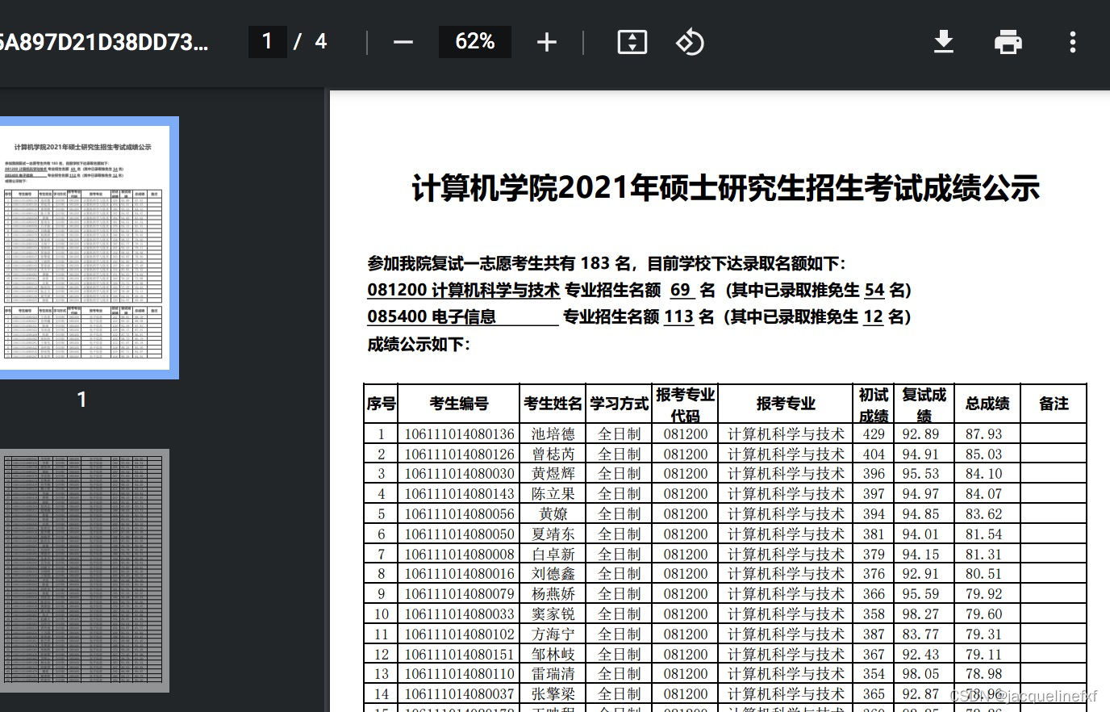
Task: Print the PDF document
Action: click(x=1008, y=42)
